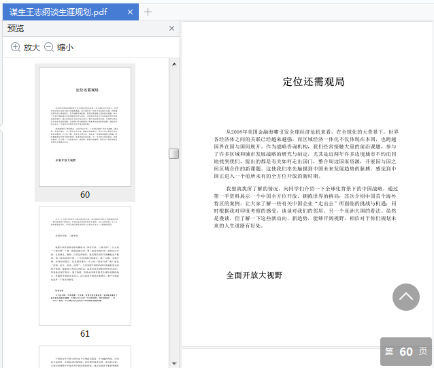Screen dimensions: 434x368
Task: Click the 第 60 页 page indicator
Action: [x=405, y=352]
